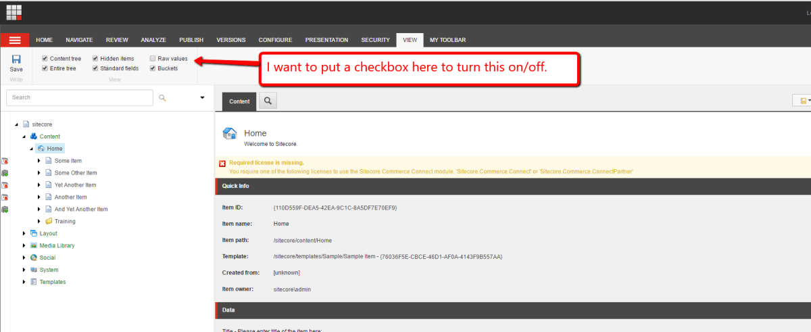Open the Publish ribbon tab
The image size is (811, 332).
tap(191, 40)
